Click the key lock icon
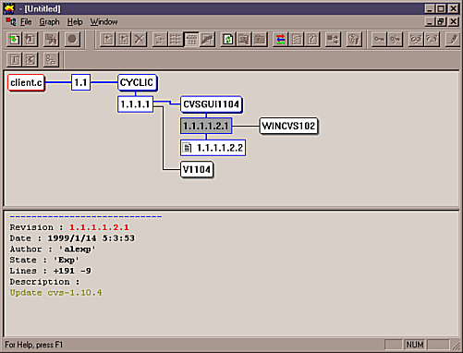 pos(379,40)
